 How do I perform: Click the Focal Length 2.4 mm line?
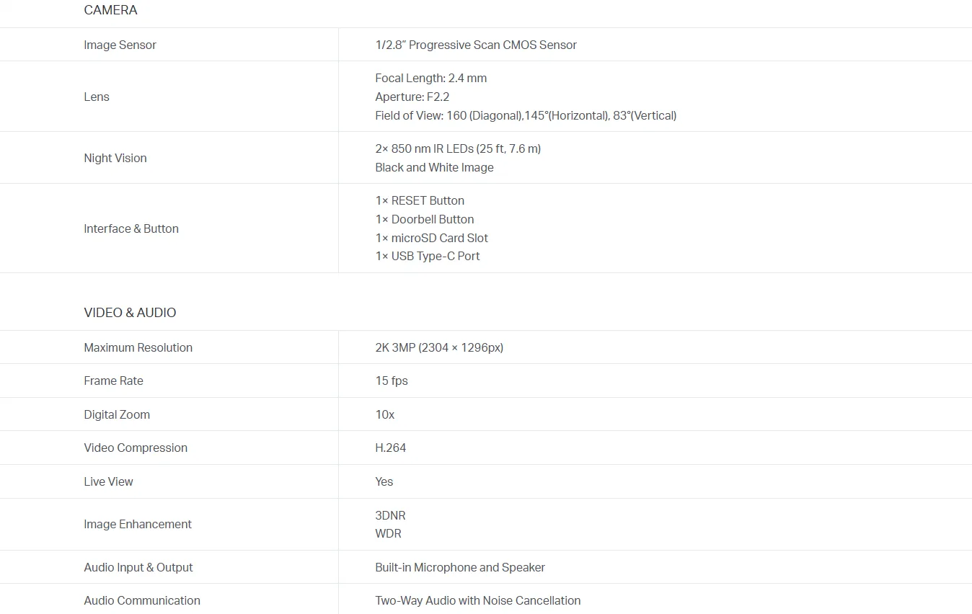430,78
